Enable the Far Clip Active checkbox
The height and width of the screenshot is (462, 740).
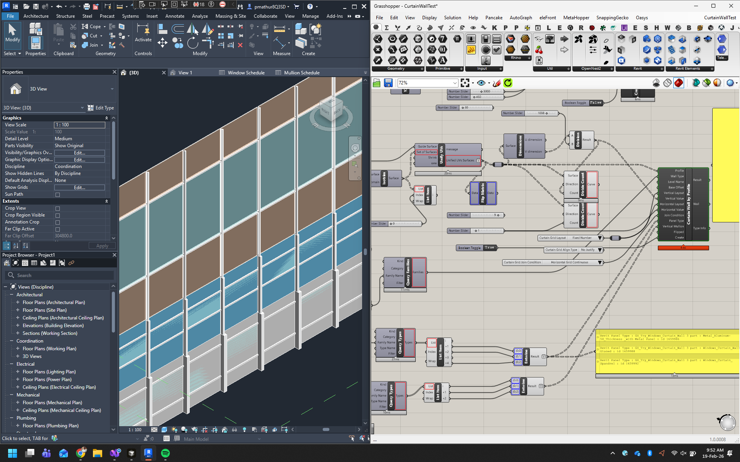(x=58, y=229)
